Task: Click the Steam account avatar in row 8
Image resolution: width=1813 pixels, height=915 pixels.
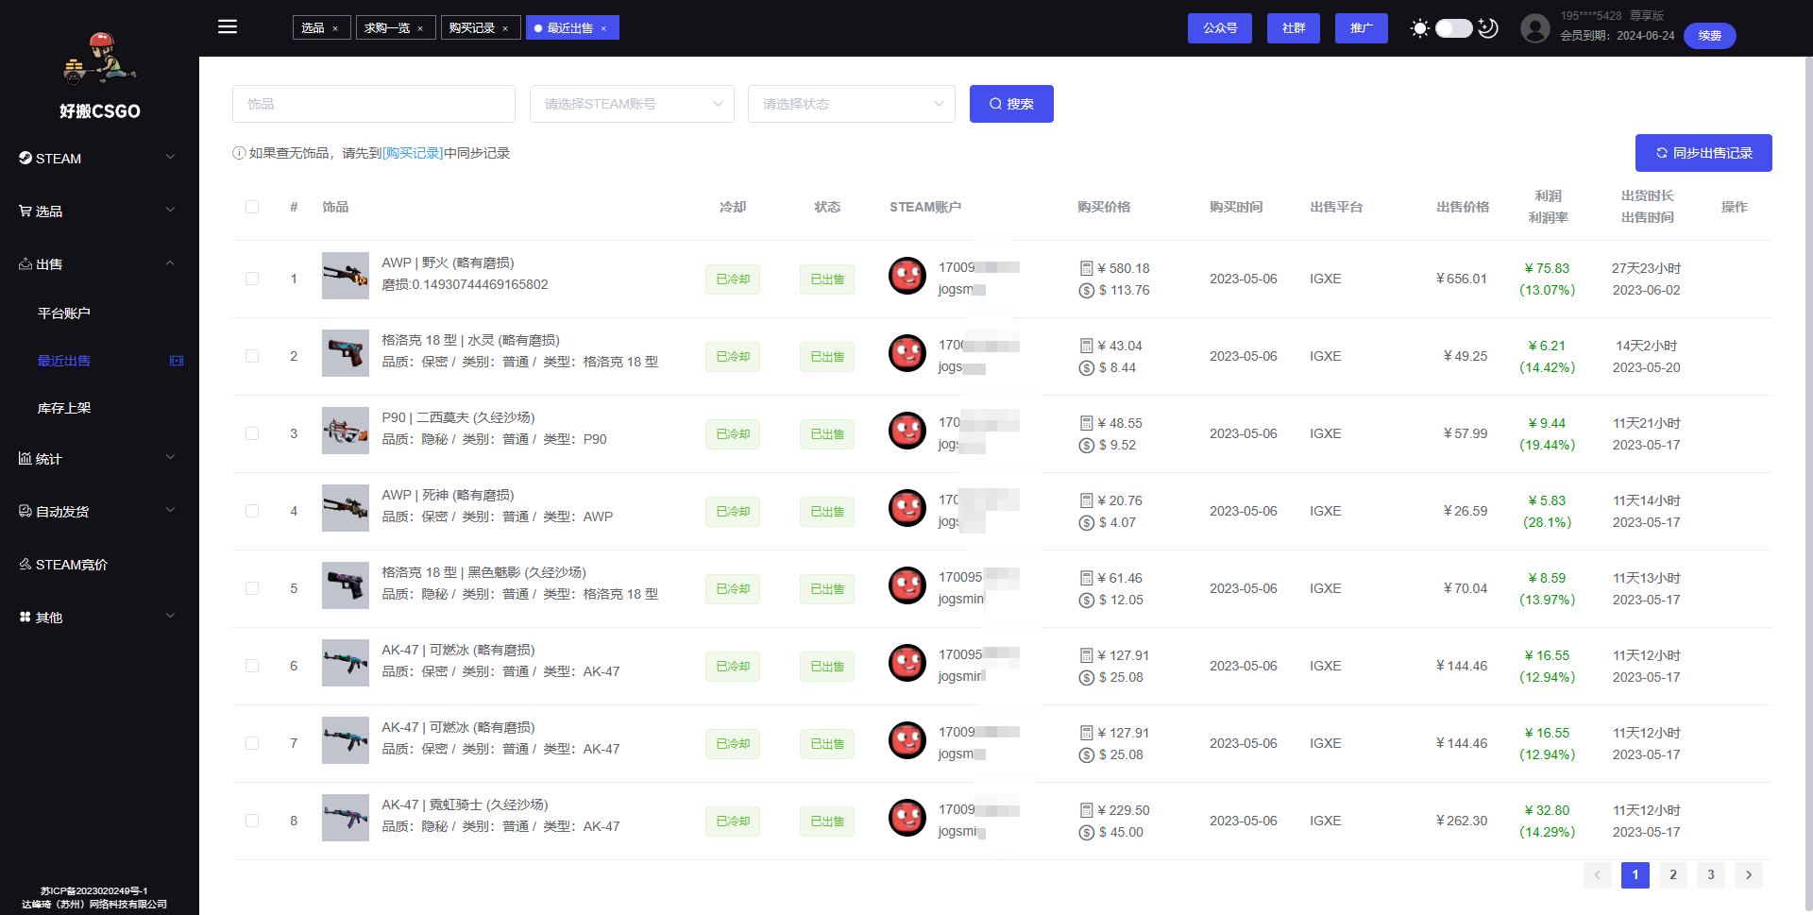Action: point(907,818)
